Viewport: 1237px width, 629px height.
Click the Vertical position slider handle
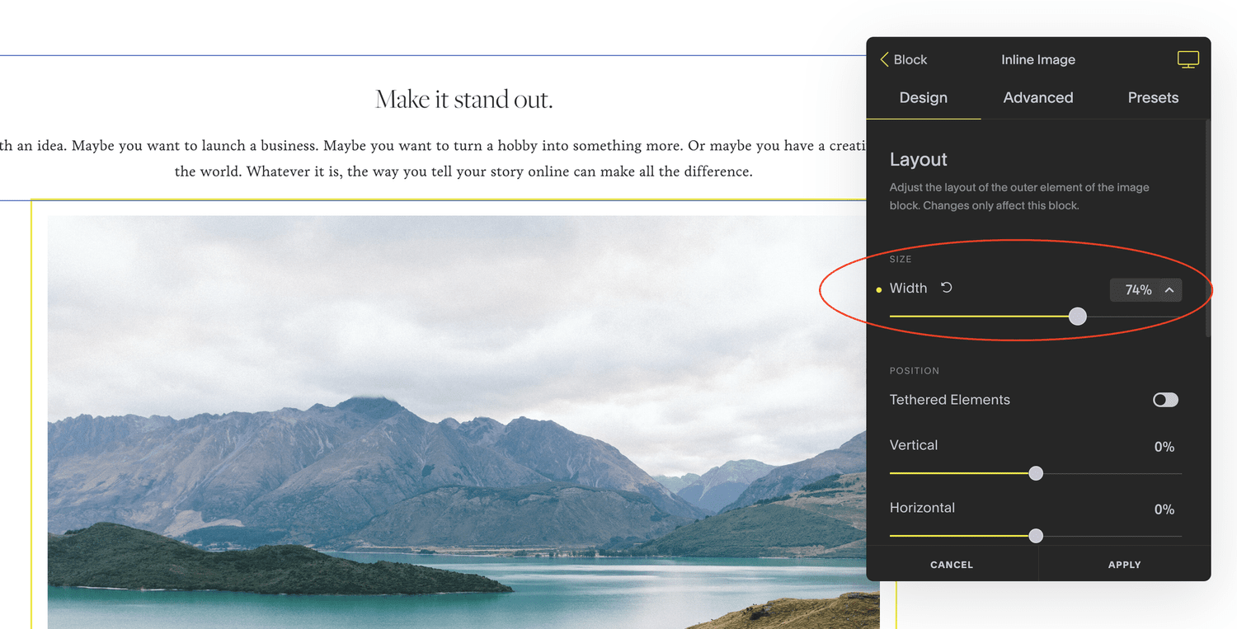(x=1036, y=473)
